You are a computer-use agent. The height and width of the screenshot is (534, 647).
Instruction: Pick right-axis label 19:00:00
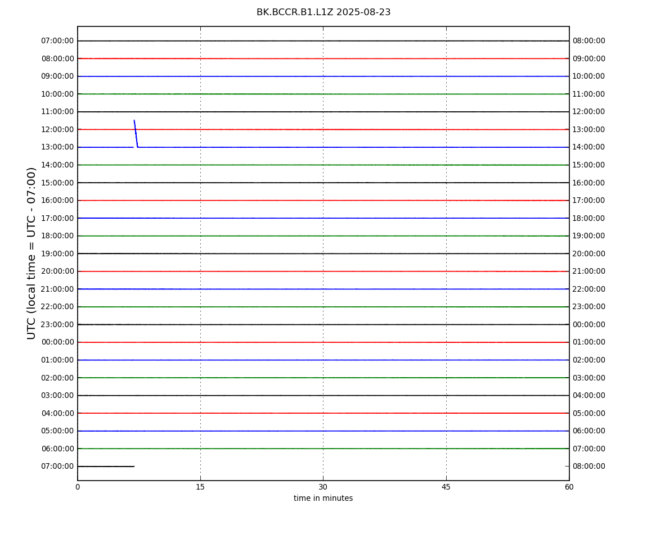[x=589, y=236]
